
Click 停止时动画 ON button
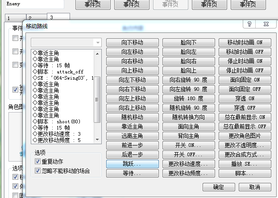[x=245, y=61]
